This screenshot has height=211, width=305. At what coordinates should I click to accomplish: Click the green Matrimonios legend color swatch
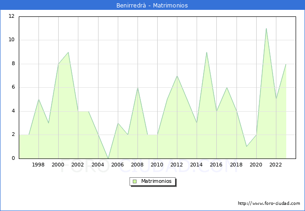pos(135,181)
